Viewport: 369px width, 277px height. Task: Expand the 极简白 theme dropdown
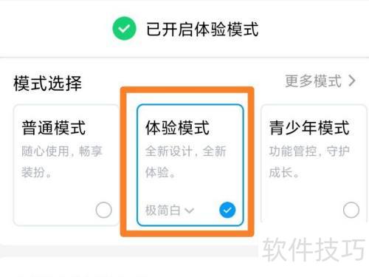click(x=170, y=211)
